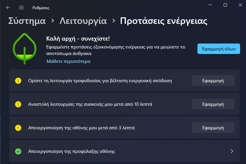The image size is (246, 164).
Task: Go to Λειτουργία in the breadcrumb
Action: tap(83, 21)
